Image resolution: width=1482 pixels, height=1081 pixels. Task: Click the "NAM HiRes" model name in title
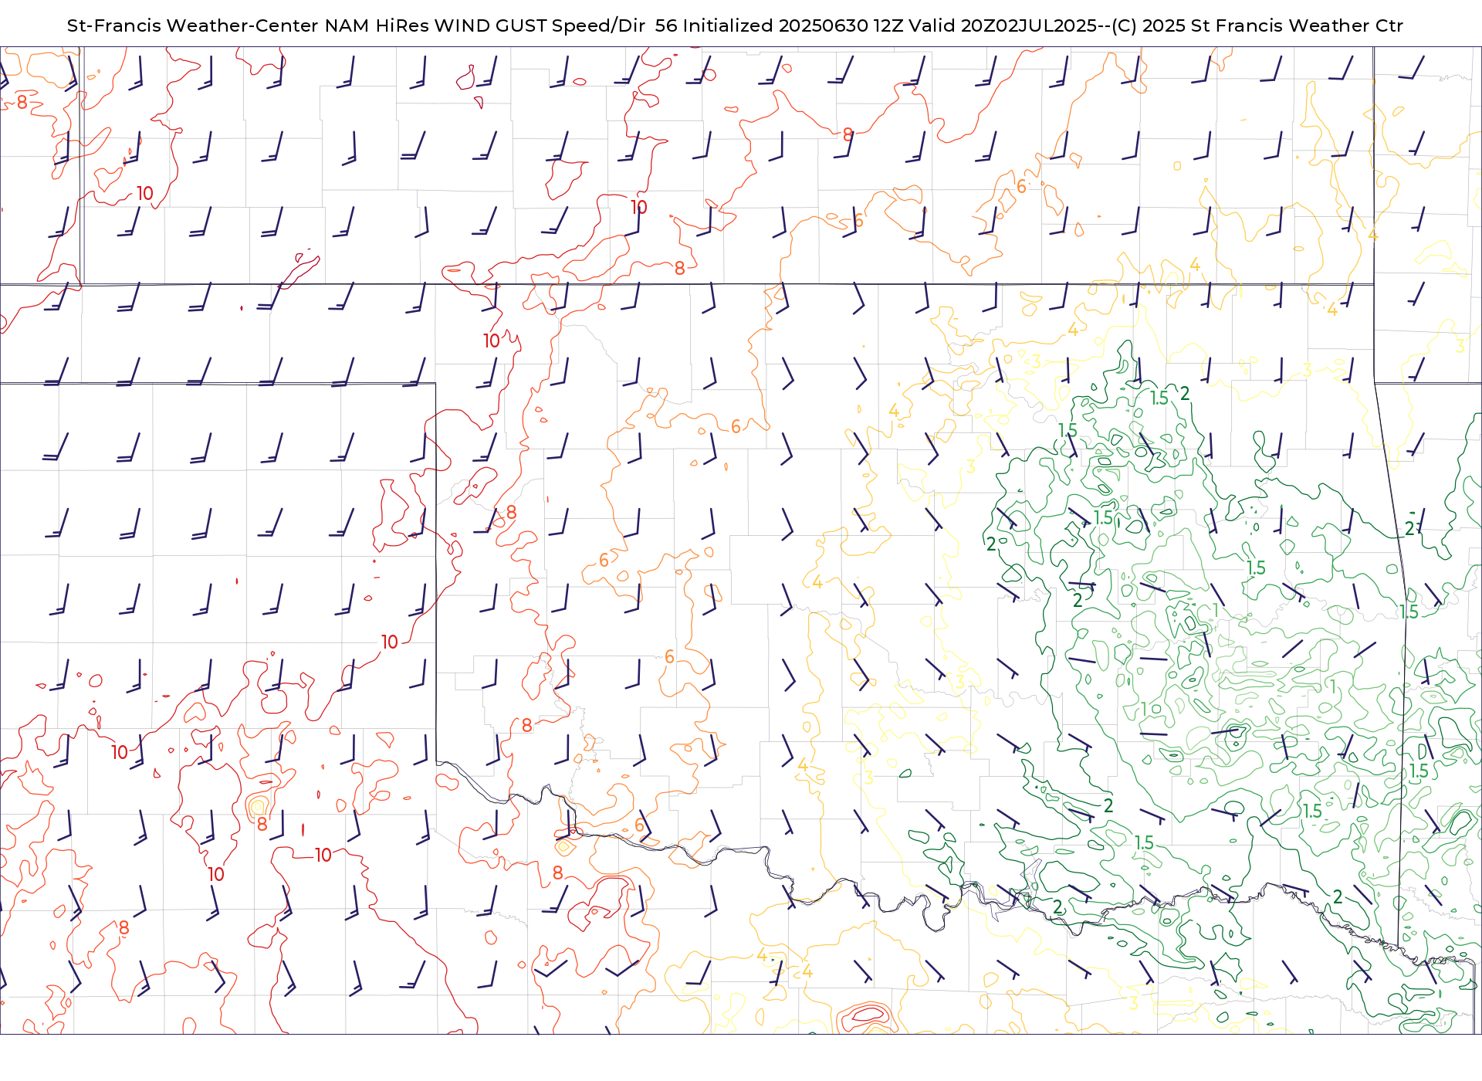[x=377, y=25]
